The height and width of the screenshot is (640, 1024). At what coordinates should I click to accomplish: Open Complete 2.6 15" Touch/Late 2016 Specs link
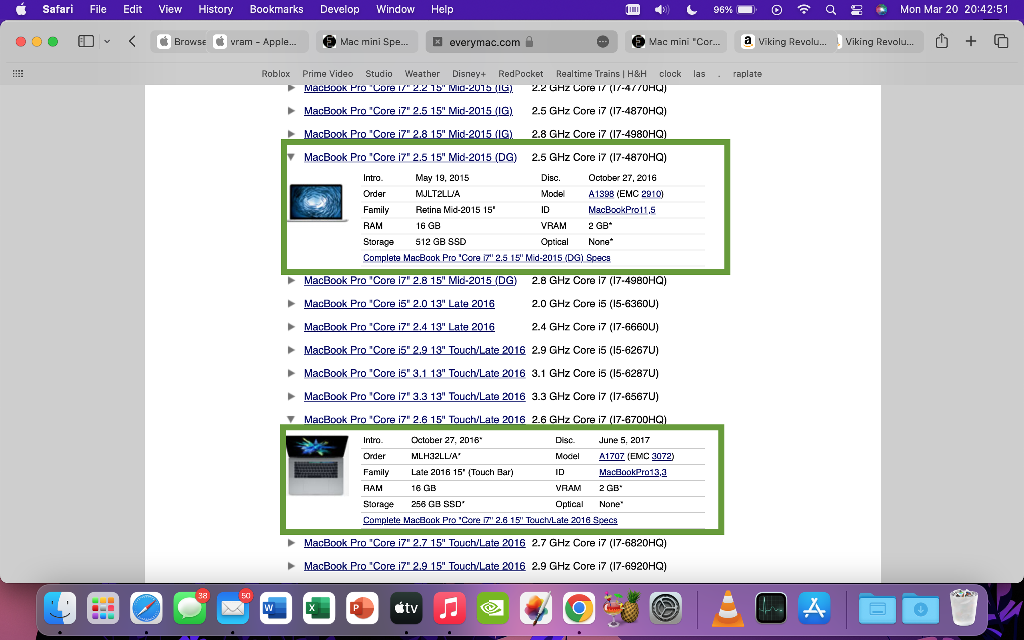click(x=490, y=520)
